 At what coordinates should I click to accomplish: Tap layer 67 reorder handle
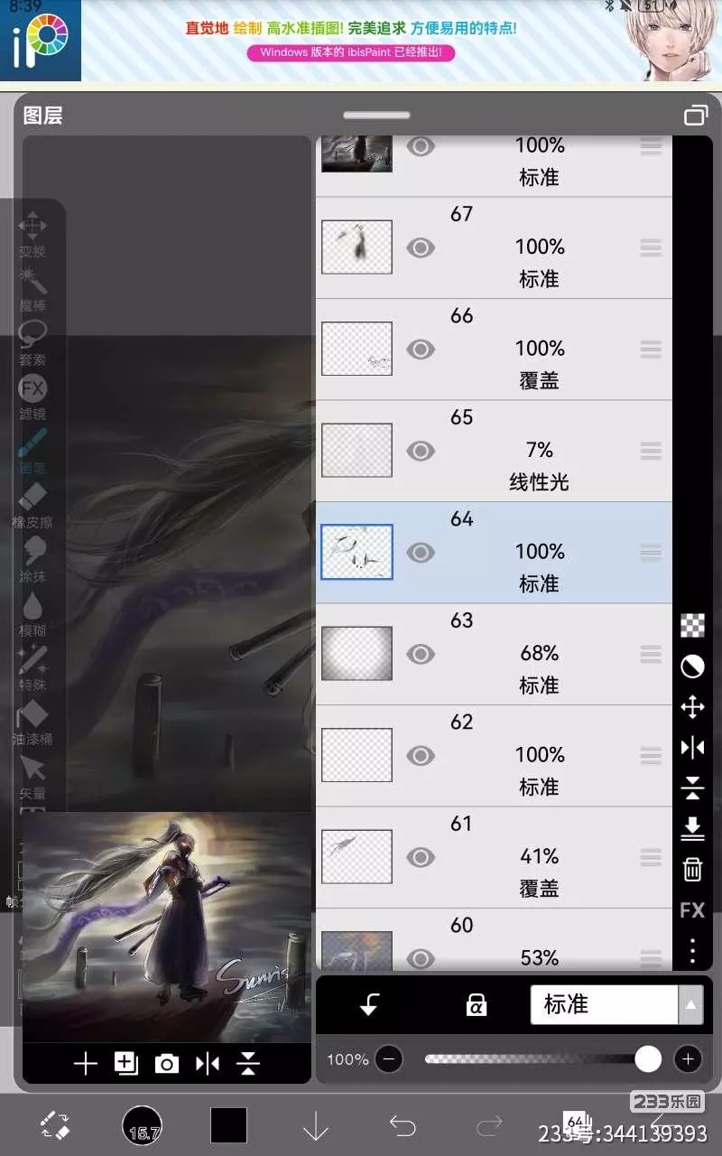click(651, 247)
